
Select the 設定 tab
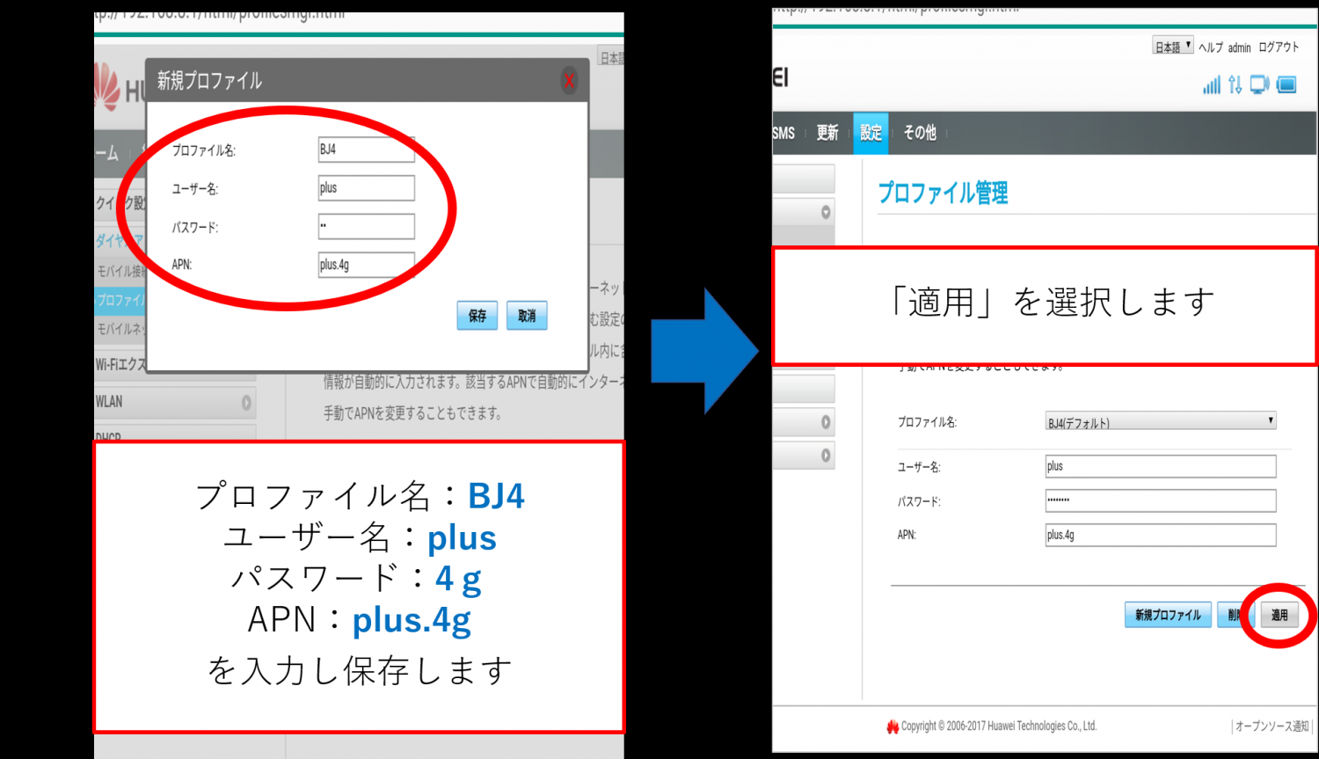(x=871, y=133)
